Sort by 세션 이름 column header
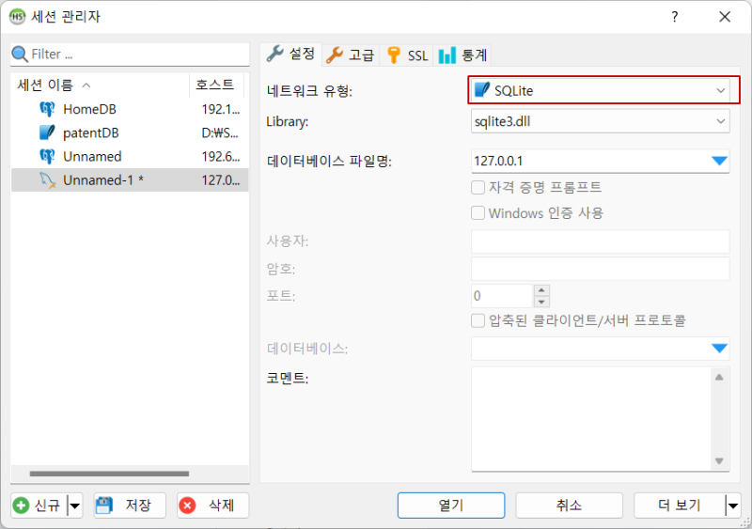The image size is (752, 529). tap(101, 85)
